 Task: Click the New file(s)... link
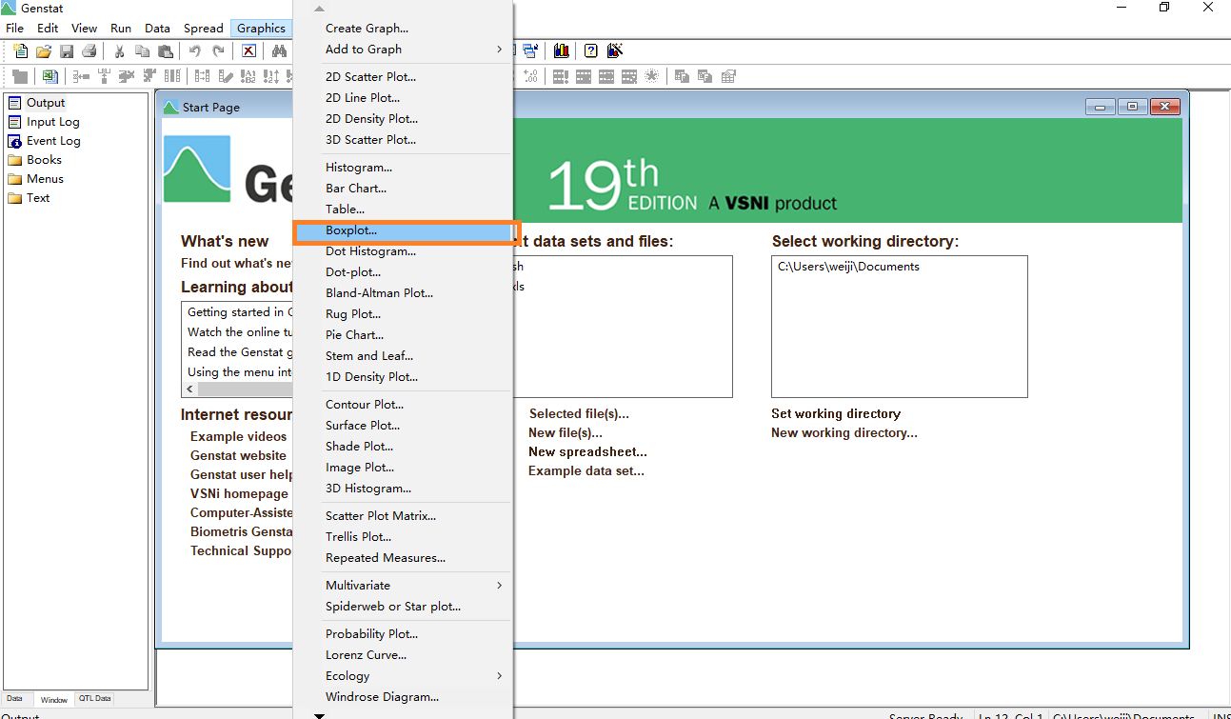tap(566, 433)
